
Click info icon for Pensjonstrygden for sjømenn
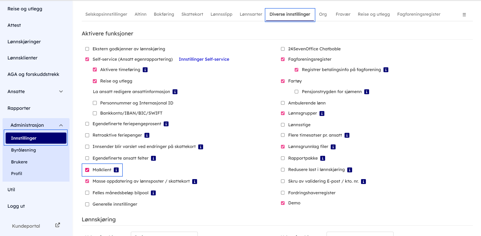tap(366, 92)
